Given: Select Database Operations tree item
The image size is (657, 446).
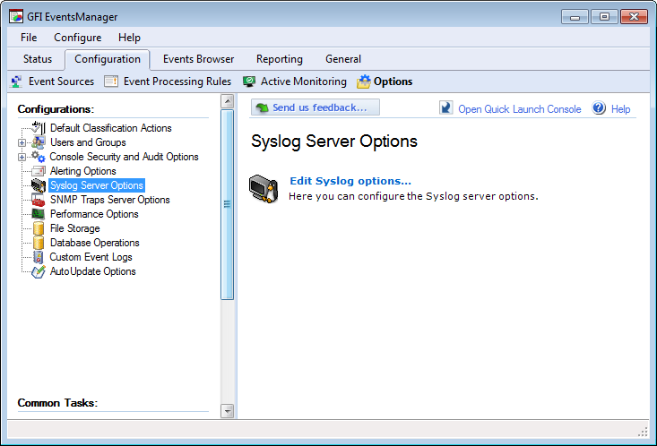Looking at the screenshot, I should (x=95, y=243).
